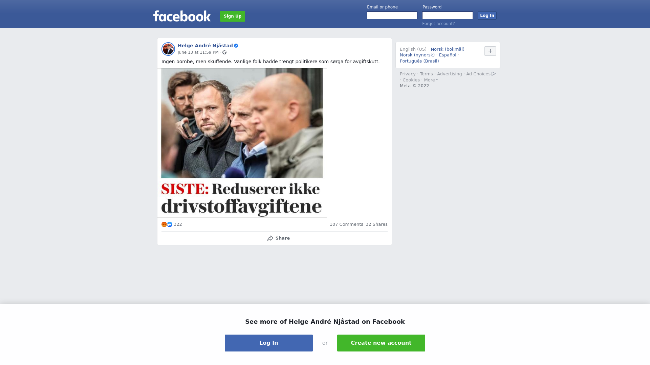Click the Create new account button

click(x=381, y=343)
